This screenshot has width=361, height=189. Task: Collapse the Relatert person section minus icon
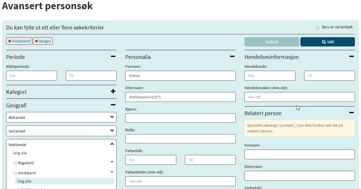351,113
